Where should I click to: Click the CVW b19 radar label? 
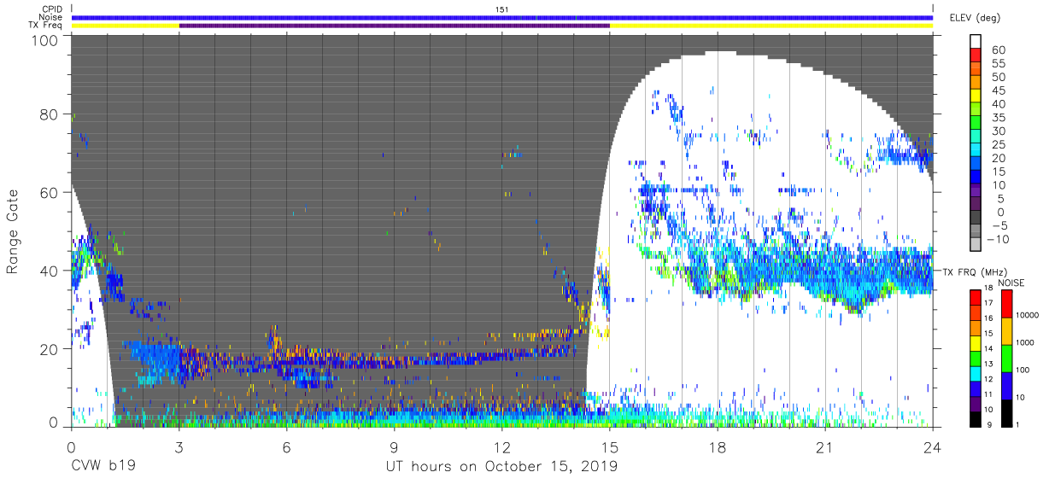(103, 467)
